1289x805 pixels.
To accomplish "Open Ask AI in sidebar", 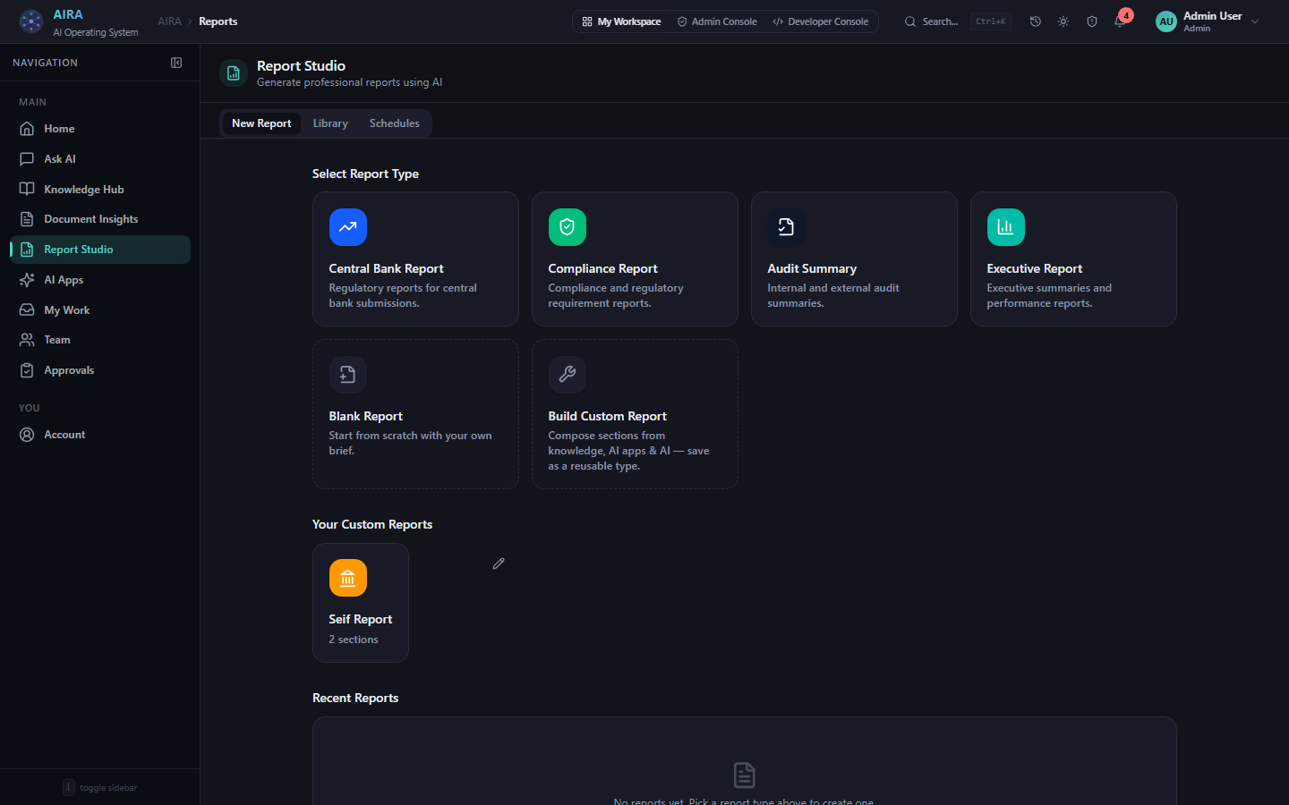I will click(x=100, y=159).
